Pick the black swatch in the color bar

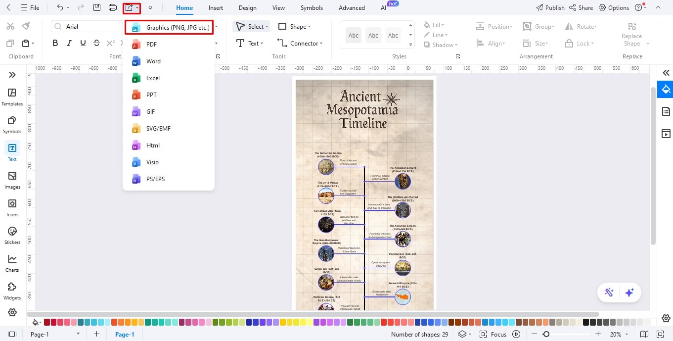pos(586,322)
